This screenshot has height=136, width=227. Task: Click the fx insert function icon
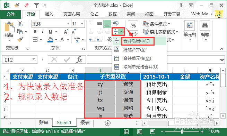(x=79, y=59)
